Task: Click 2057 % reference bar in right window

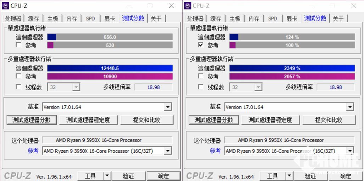Action: [x=292, y=76]
